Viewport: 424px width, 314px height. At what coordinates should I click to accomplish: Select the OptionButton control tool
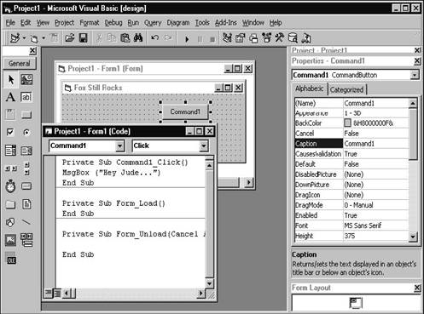[26, 132]
